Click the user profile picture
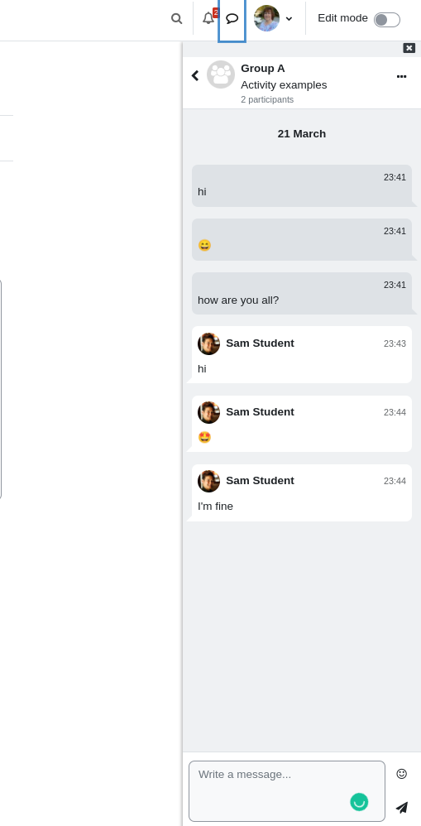The width and height of the screenshot is (421, 826). 267,18
